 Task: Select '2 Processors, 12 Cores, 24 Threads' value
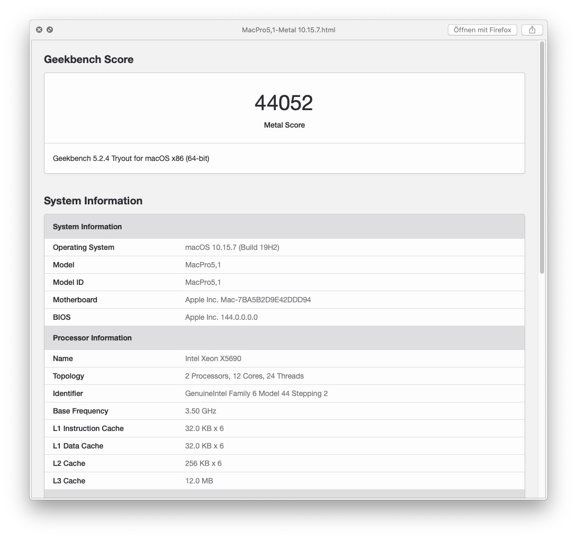pos(245,376)
